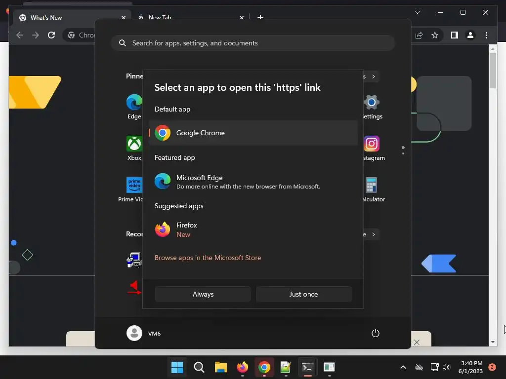Go to next pinned page dot
Viewport: 506px width, 379px height.
(x=403, y=153)
